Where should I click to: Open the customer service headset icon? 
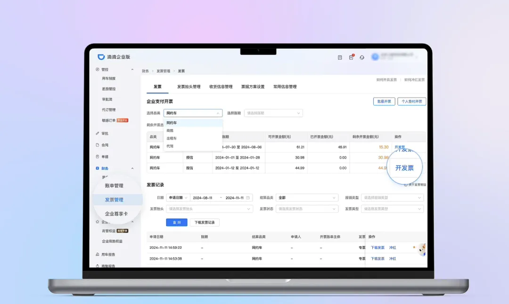pos(362,58)
